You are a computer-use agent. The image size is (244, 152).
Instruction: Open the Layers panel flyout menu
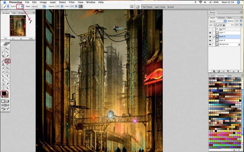[x=241, y=17]
